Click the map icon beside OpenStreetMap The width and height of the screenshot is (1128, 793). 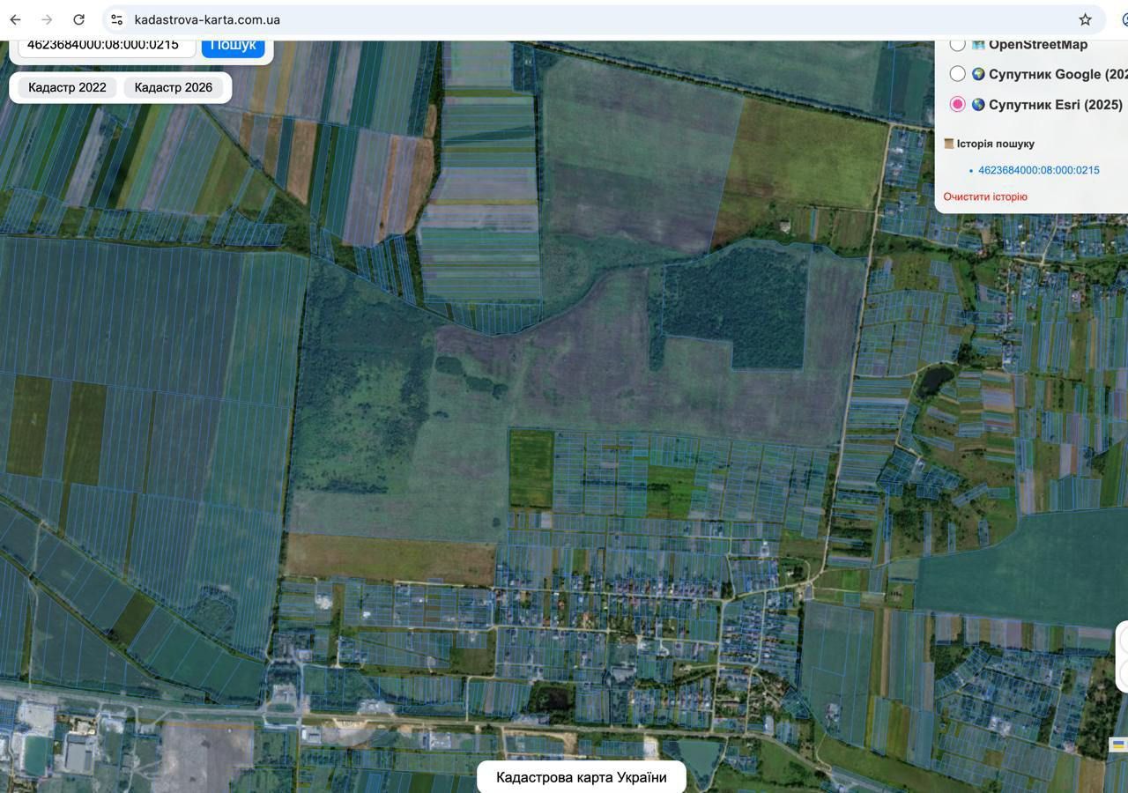click(978, 45)
